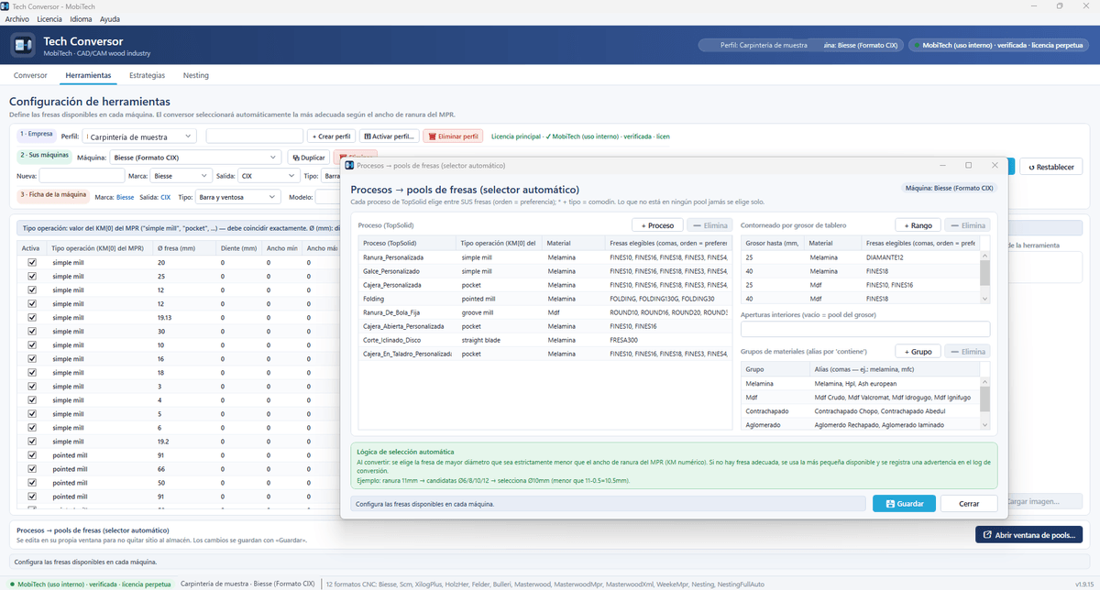The image size is (1100, 590).
Task: Toggle Activa checkbox for the 25 mm fresa
Action: point(32,276)
